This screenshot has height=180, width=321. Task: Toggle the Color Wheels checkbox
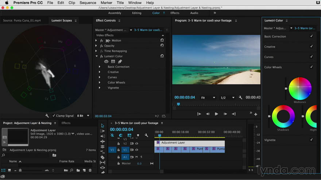tap(312, 67)
